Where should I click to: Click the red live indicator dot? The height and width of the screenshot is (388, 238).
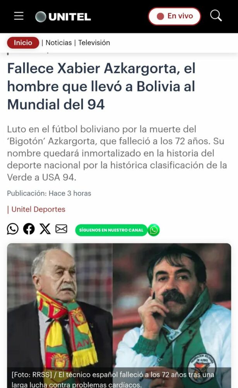click(161, 16)
